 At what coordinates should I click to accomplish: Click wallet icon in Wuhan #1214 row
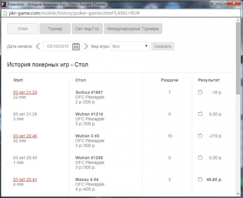click(200, 114)
